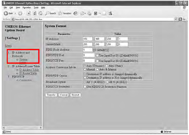Open the Tools menu
189x135 pixels.
(36, 8)
